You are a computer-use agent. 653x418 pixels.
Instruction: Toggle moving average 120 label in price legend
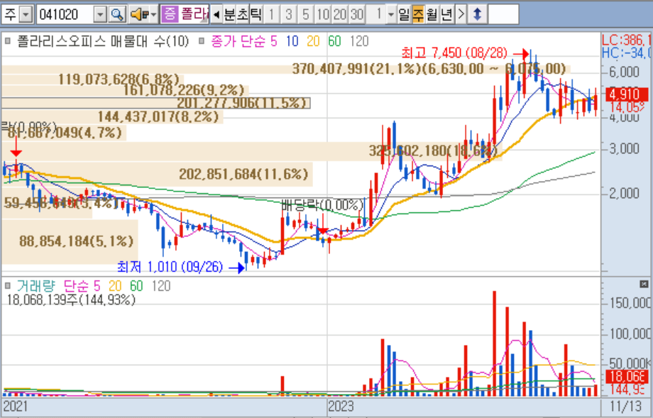point(359,40)
